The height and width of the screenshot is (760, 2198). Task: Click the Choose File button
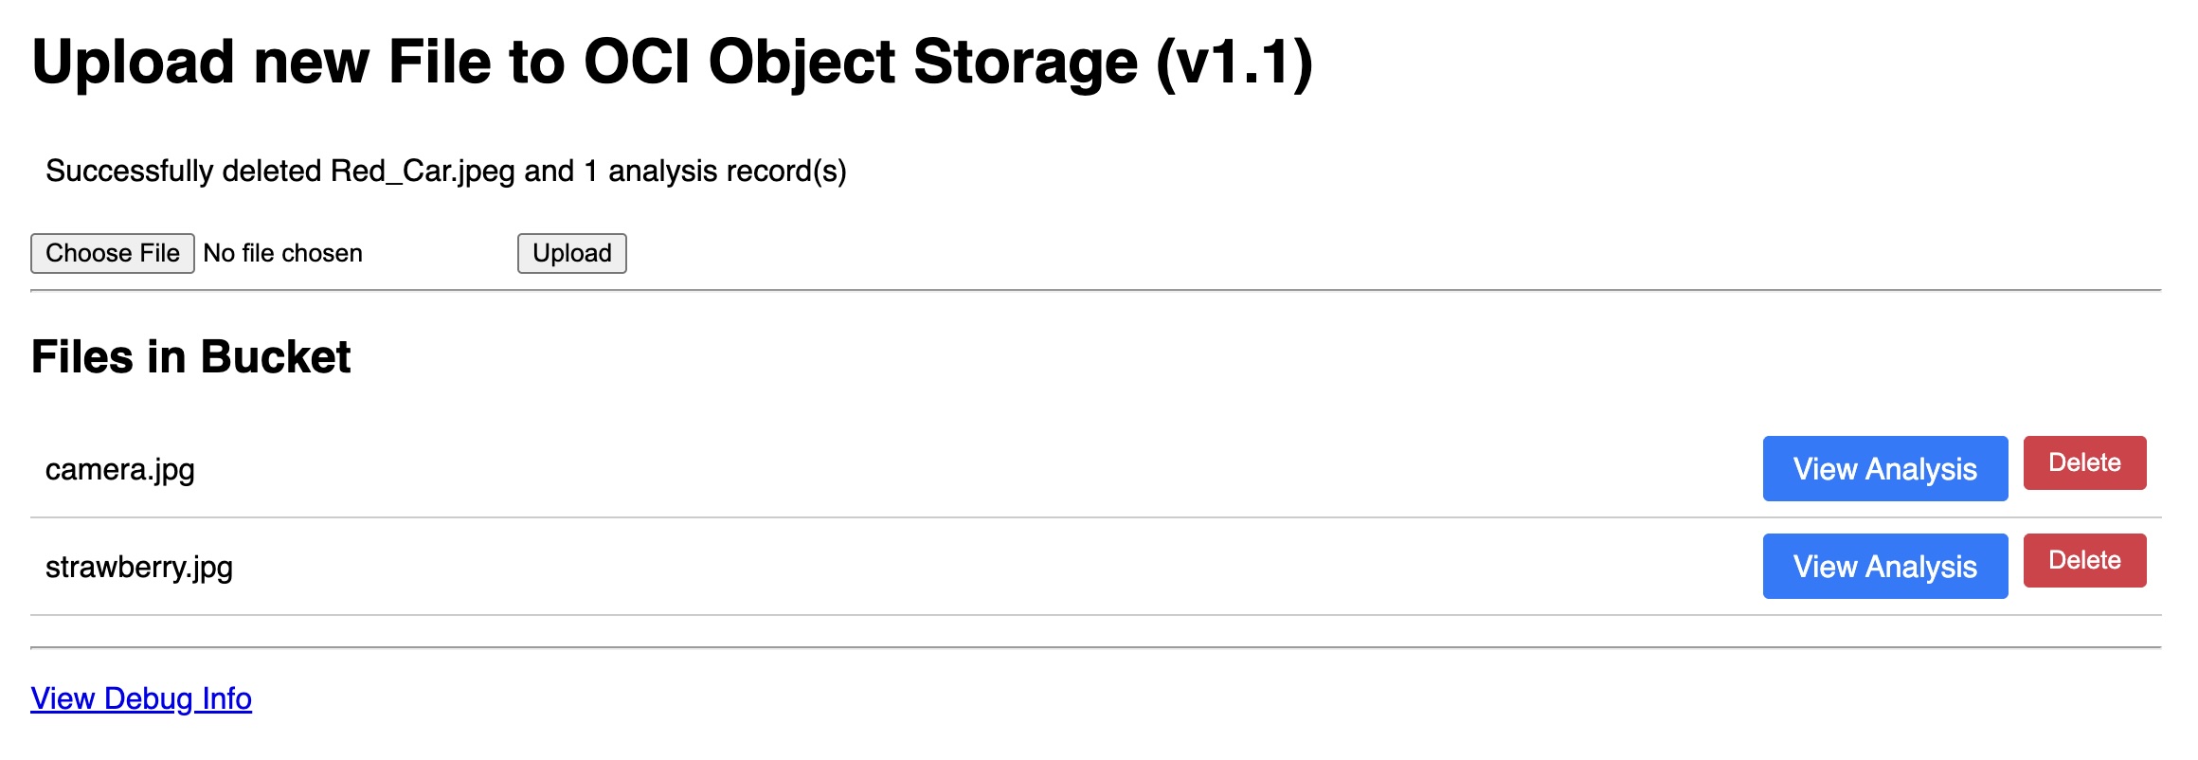point(113,253)
